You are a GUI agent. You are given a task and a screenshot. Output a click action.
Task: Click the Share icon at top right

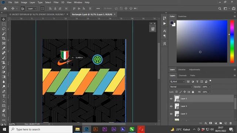coord(234,8)
